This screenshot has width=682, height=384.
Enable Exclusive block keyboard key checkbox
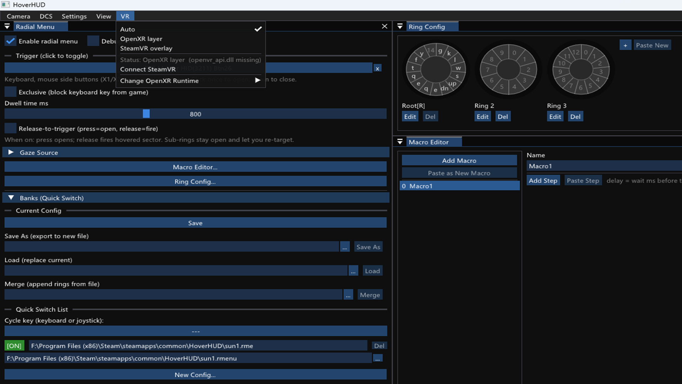10,92
